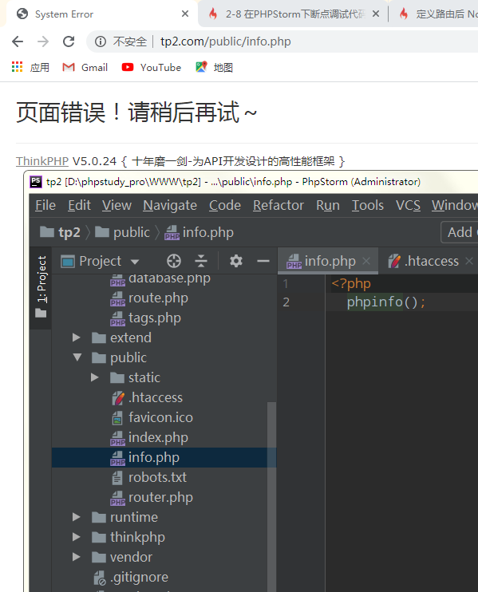
Task: Close the System Error browser tab
Action: tap(185, 14)
